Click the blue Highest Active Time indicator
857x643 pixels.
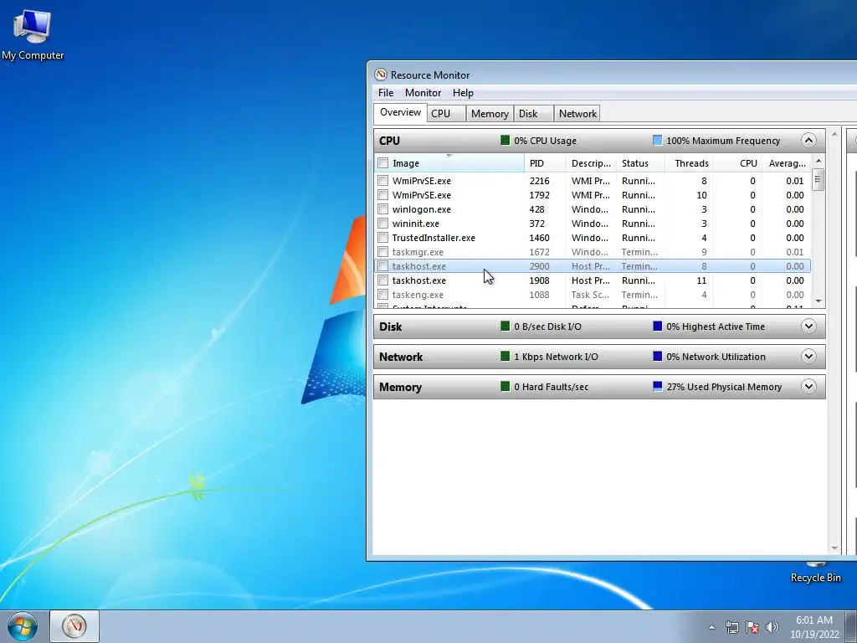click(658, 327)
